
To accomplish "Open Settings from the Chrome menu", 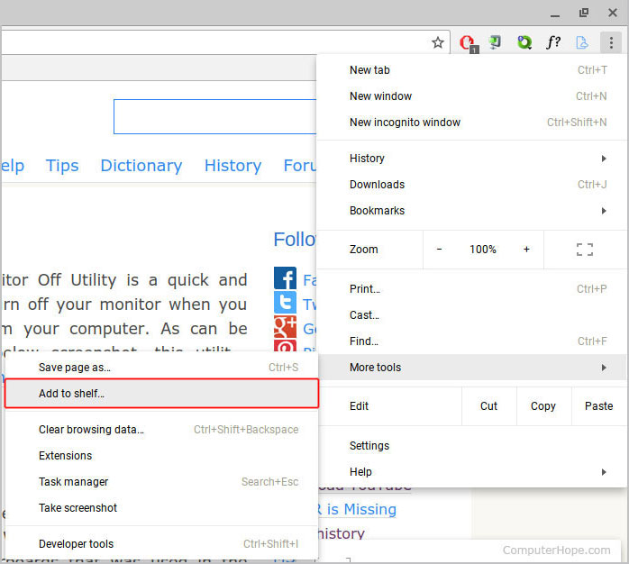I will [x=472, y=446].
